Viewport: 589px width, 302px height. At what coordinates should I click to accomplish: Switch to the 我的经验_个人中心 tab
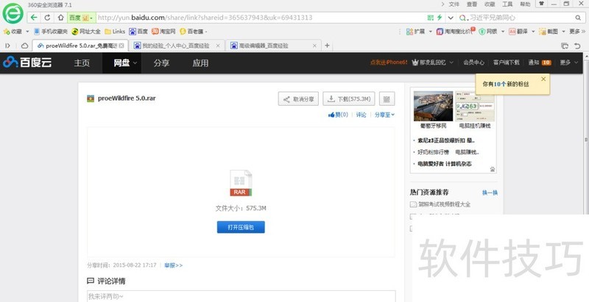point(177,46)
